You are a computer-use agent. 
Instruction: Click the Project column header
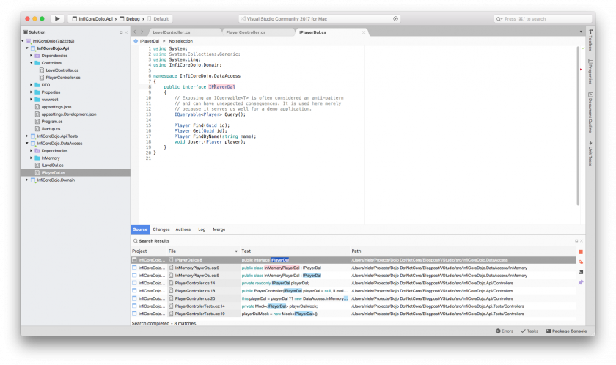pyautogui.click(x=148, y=251)
